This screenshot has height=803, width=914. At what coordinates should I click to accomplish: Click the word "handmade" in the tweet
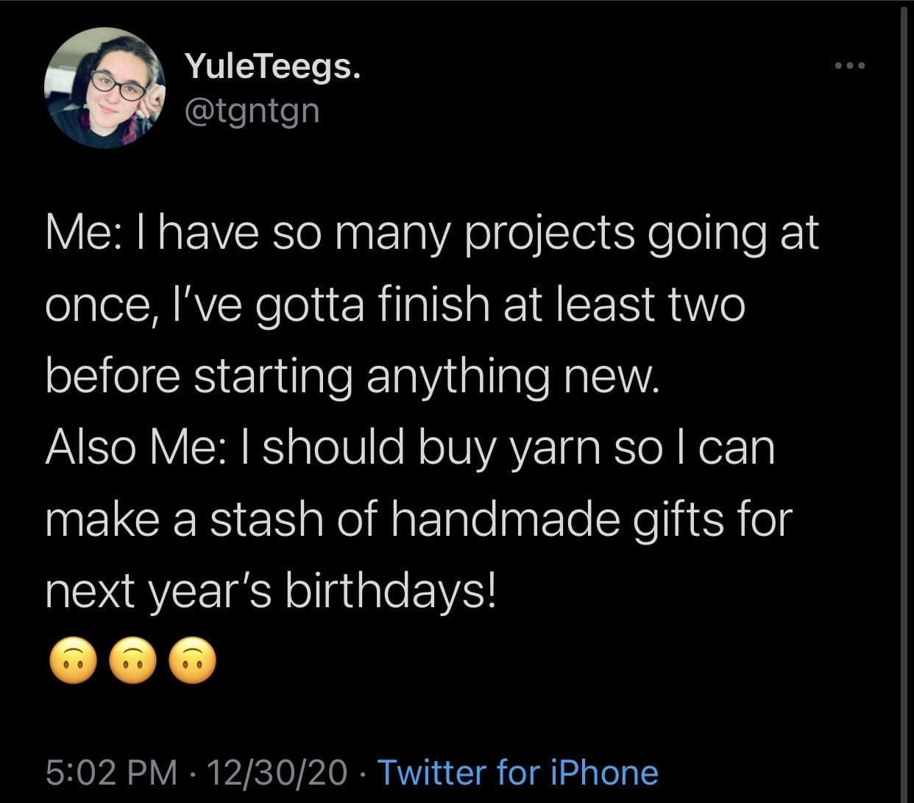[x=509, y=519]
